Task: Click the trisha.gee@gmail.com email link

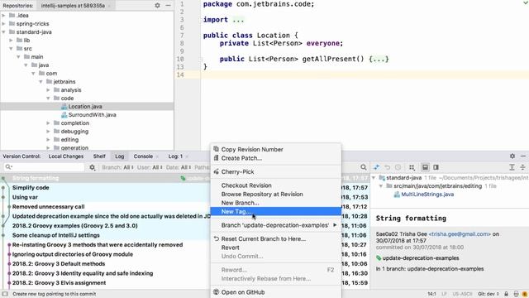Action: point(460,233)
